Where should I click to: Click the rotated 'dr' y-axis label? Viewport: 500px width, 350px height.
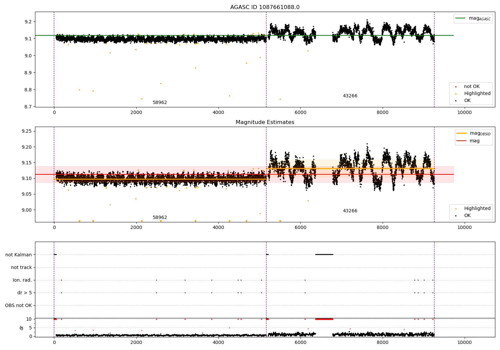pos(22,328)
